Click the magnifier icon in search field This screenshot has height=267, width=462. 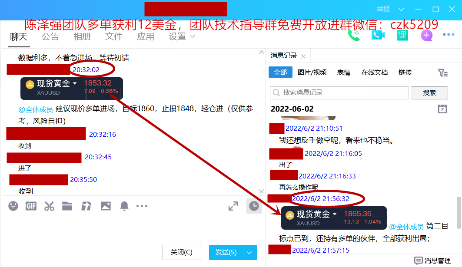(276, 93)
